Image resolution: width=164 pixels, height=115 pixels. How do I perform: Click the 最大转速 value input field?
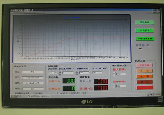coord(121,74)
